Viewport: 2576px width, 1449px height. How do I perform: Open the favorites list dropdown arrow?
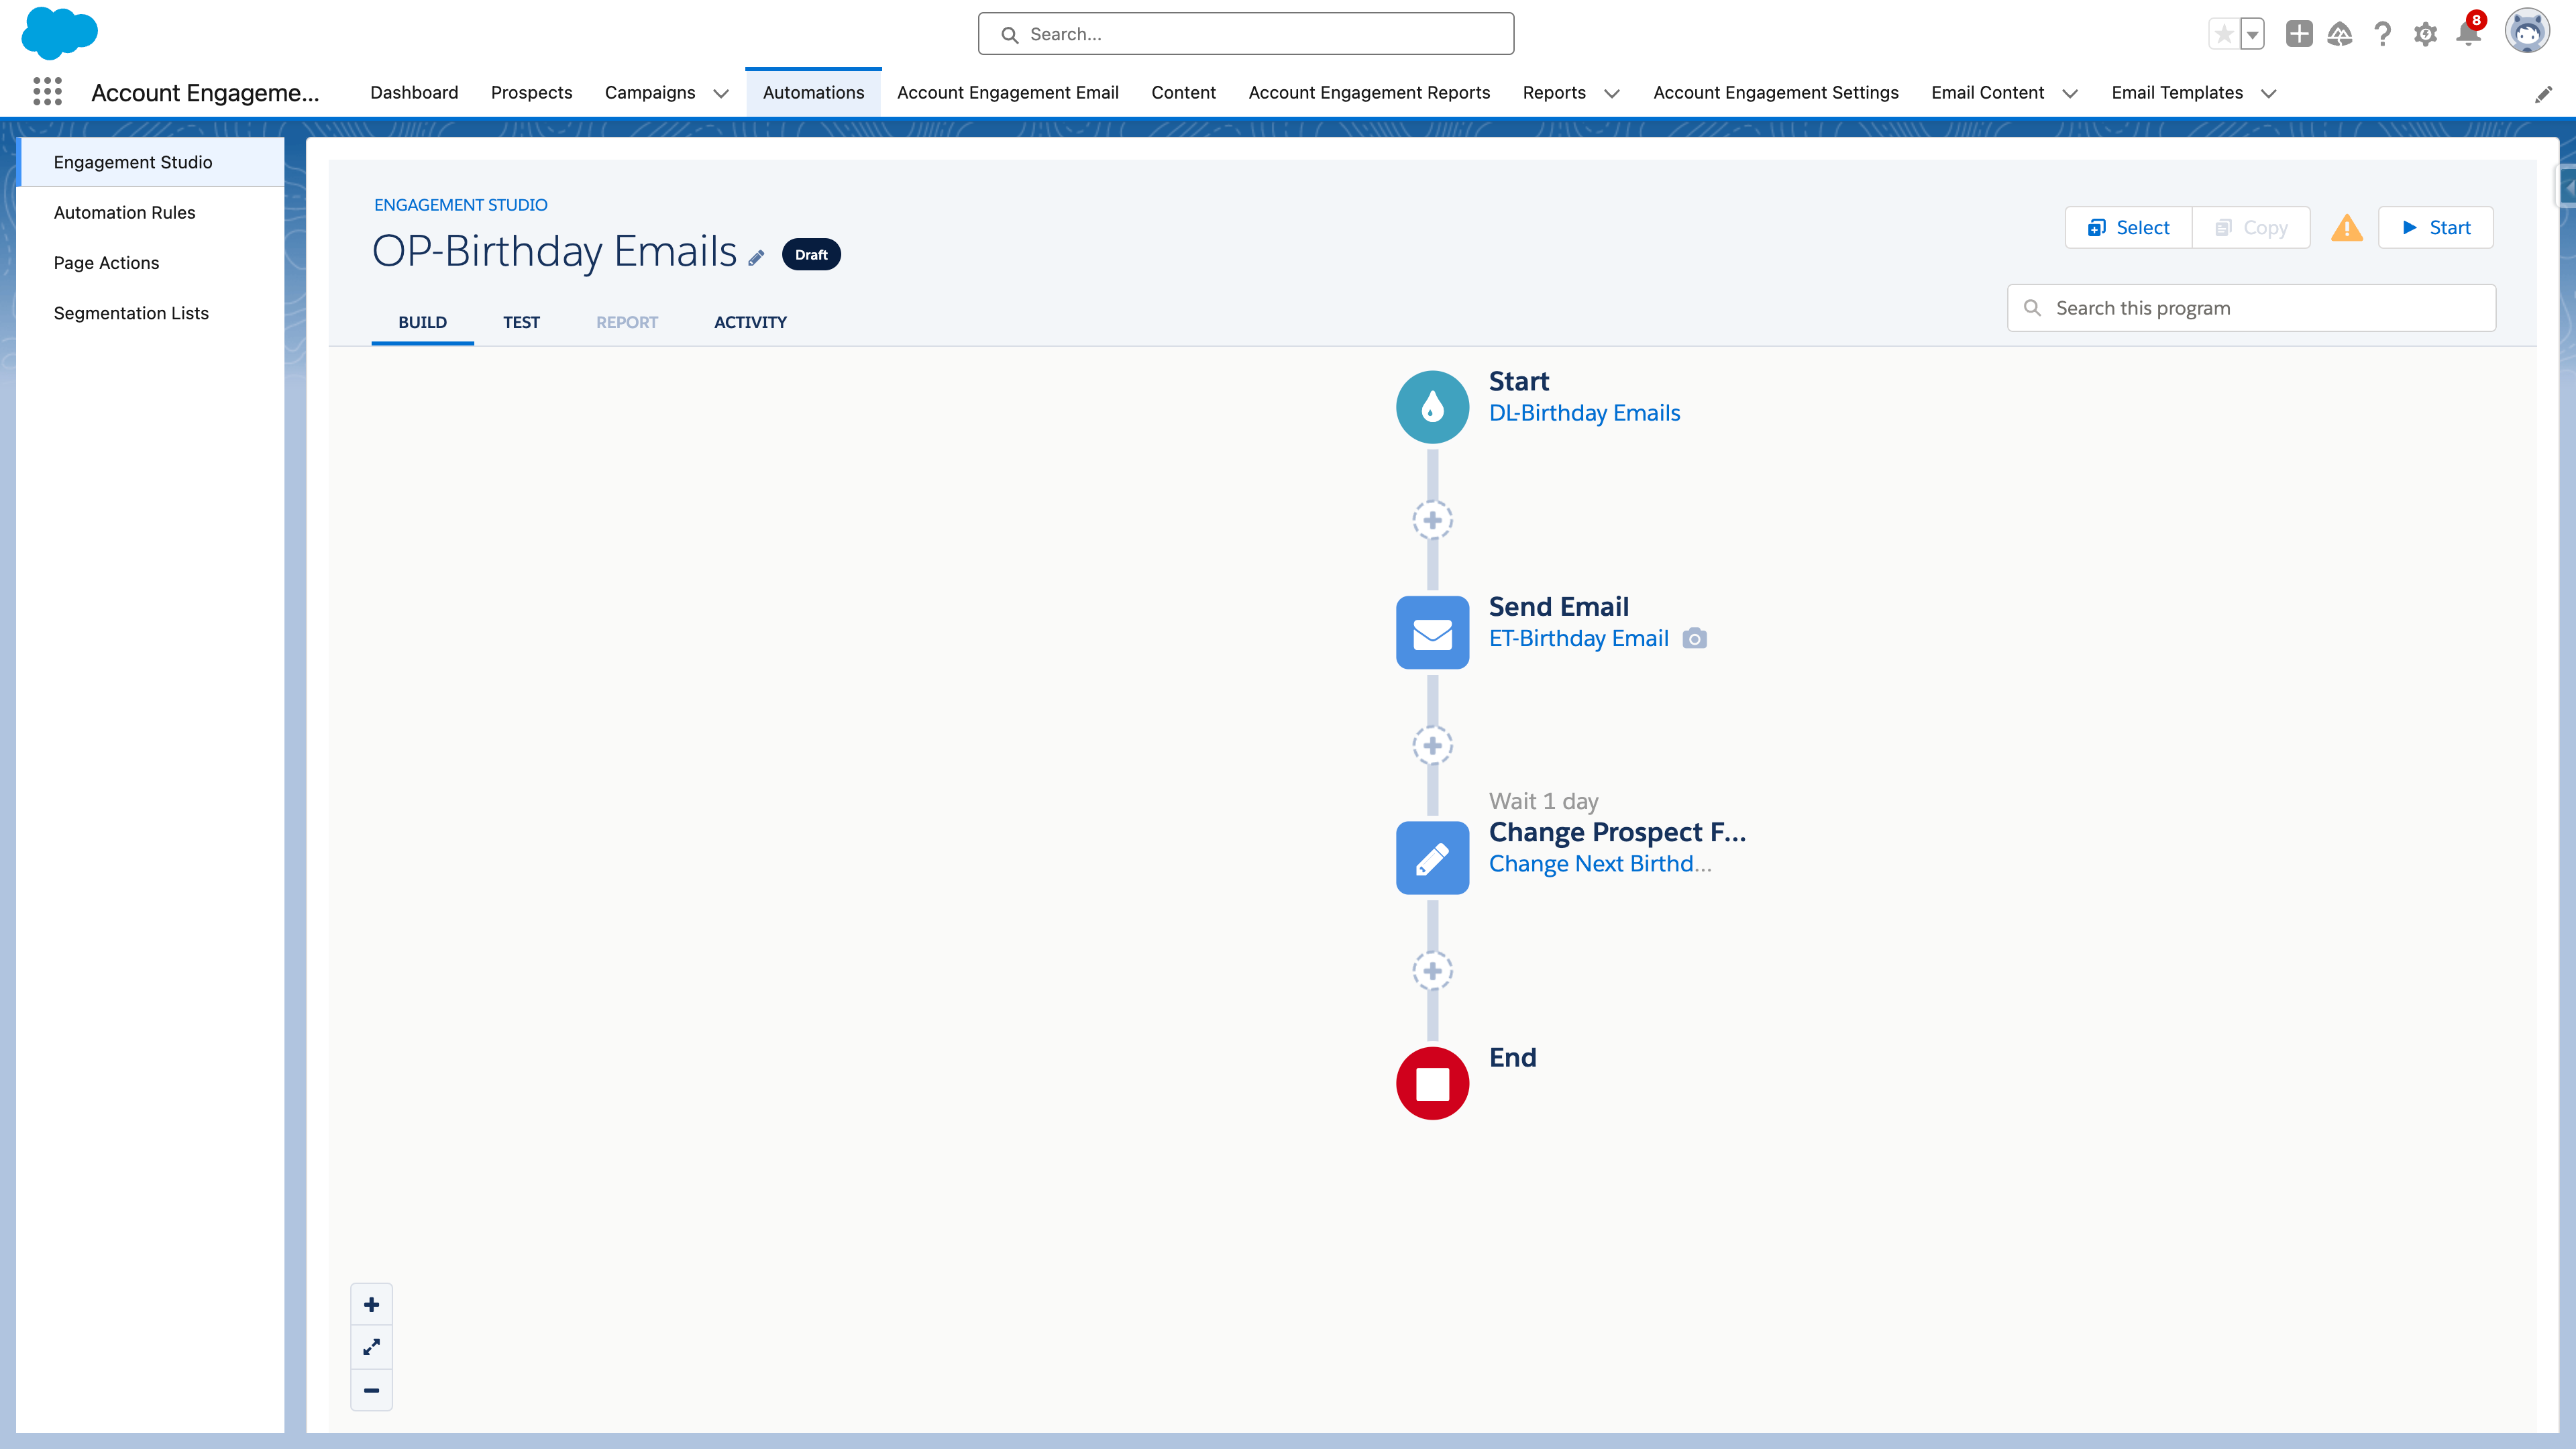tap(2252, 34)
